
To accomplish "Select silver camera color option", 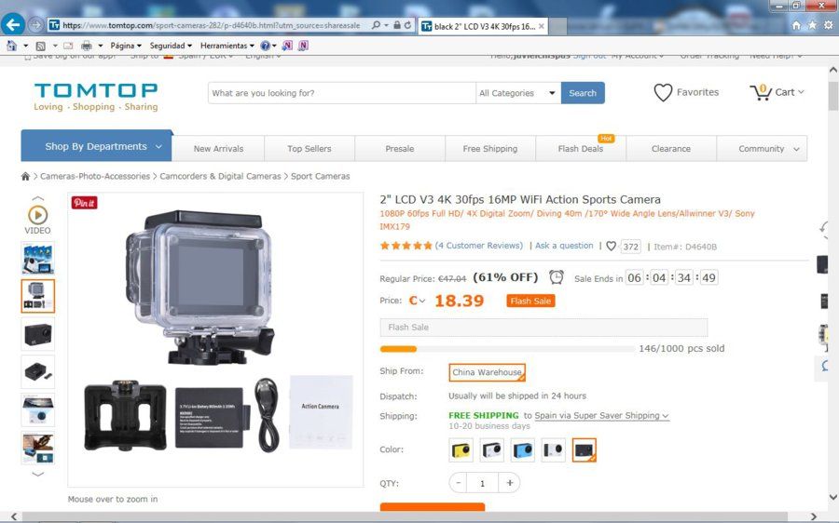I will coord(553,450).
